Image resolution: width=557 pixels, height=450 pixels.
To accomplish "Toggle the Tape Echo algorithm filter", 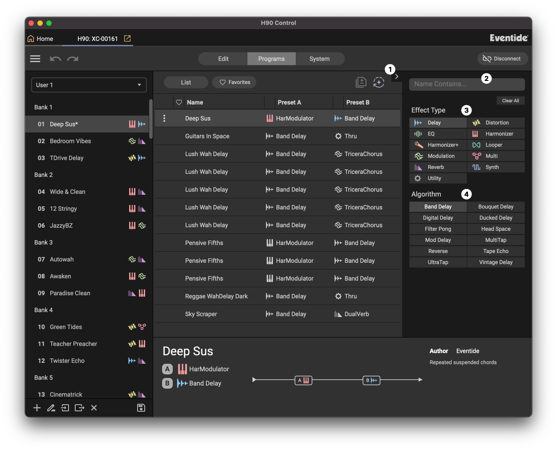I will [496, 251].
